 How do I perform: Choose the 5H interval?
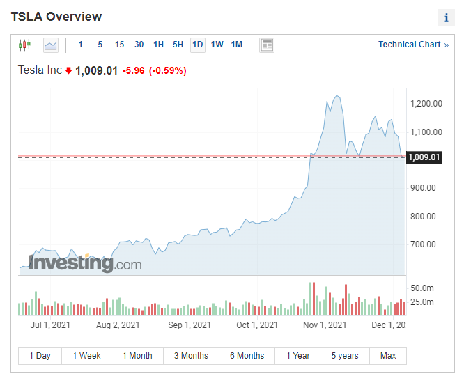(178, 45)
